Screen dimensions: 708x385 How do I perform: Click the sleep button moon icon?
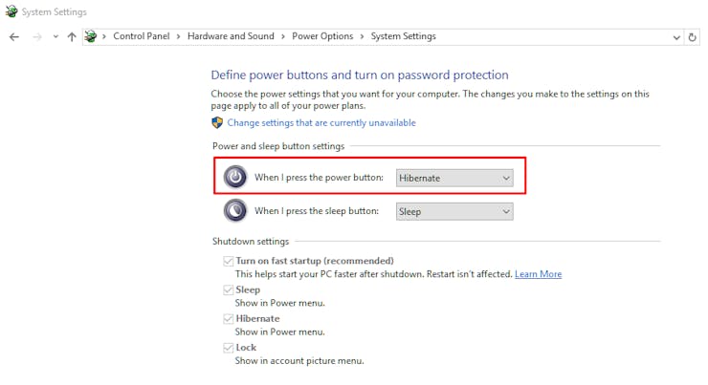point(234,211)
